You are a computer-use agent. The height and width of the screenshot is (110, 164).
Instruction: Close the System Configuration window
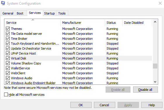(160, 3)
